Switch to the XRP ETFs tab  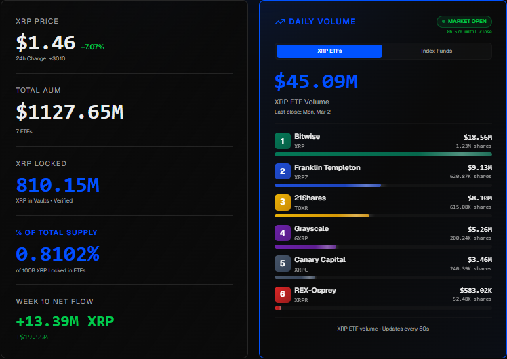pyautogui.click(x=329, y=51)
